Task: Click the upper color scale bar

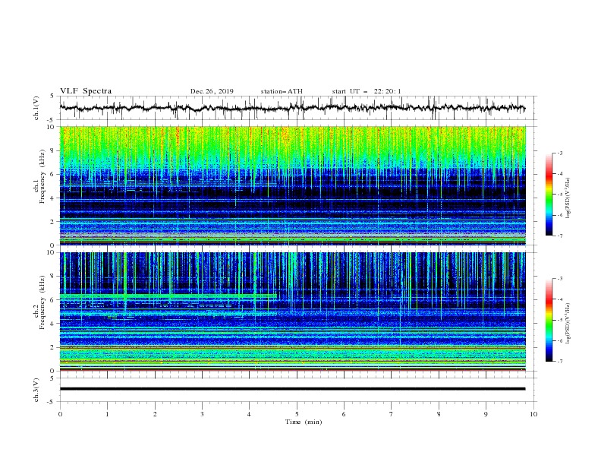Action: pyautogui.click(x=549, y=195)
